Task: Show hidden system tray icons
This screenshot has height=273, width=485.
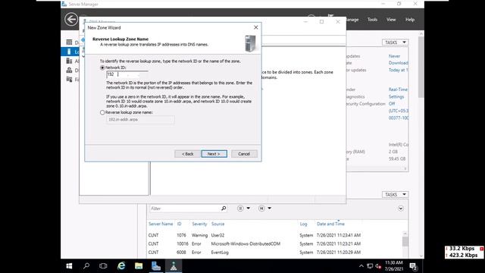Action: coord(361,266)
